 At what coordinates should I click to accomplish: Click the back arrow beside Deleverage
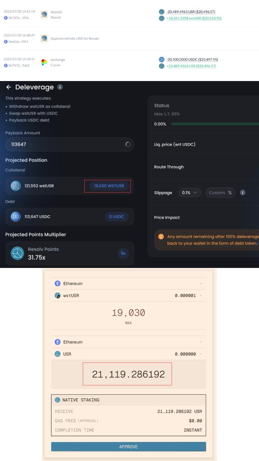pos(9,87)
